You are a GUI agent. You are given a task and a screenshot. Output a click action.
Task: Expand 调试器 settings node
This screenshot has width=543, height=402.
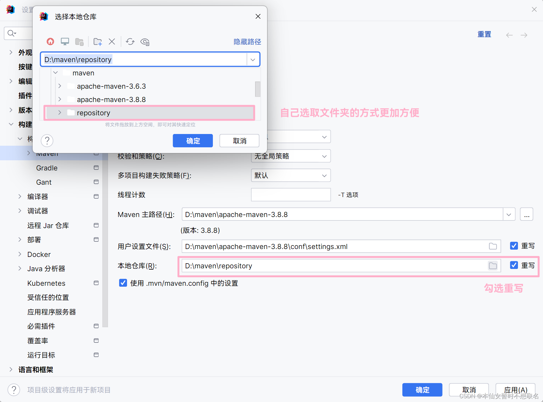pyautogui.click(x=20, y=211)
